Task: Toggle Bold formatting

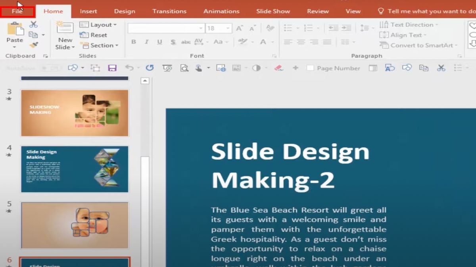Action: pos(134,42)
